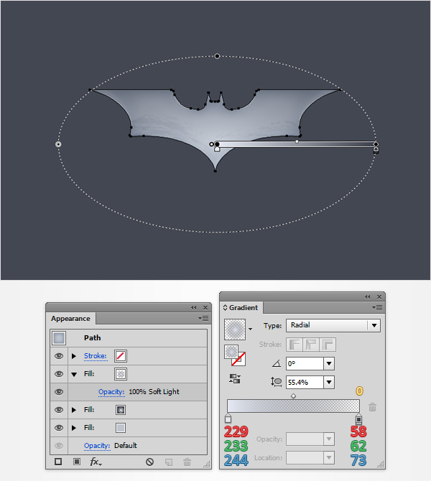Screen dimensions: 431x481
Task: Click Duplicate Selected Item icon in Appearance panel
Action: [169, 462]
